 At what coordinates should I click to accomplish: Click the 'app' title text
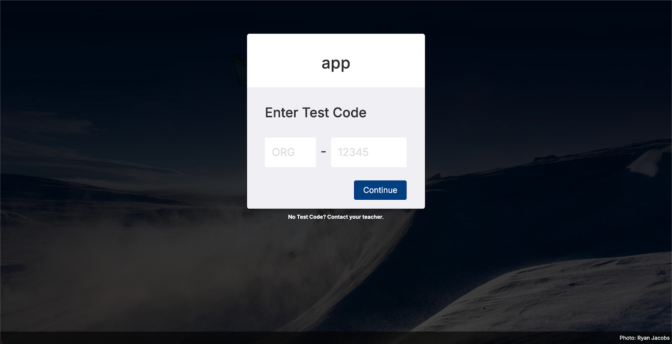(x=336, y=64)
